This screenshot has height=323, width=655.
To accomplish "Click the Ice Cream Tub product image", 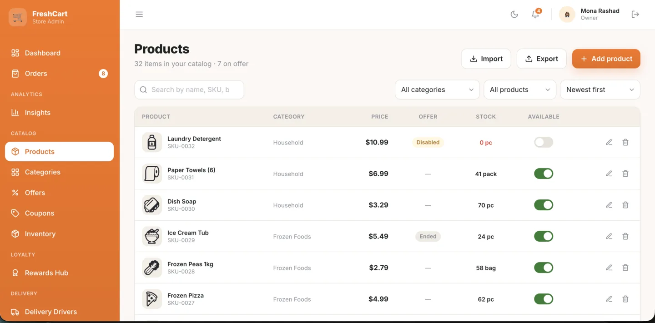I will [x=152, y=236].
